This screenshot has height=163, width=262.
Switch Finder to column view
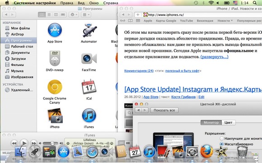tap(56, 15)
